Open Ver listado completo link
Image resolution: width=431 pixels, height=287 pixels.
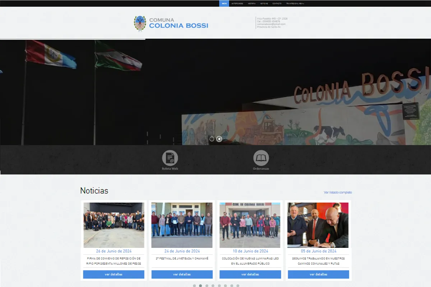[x=338, y=192]
